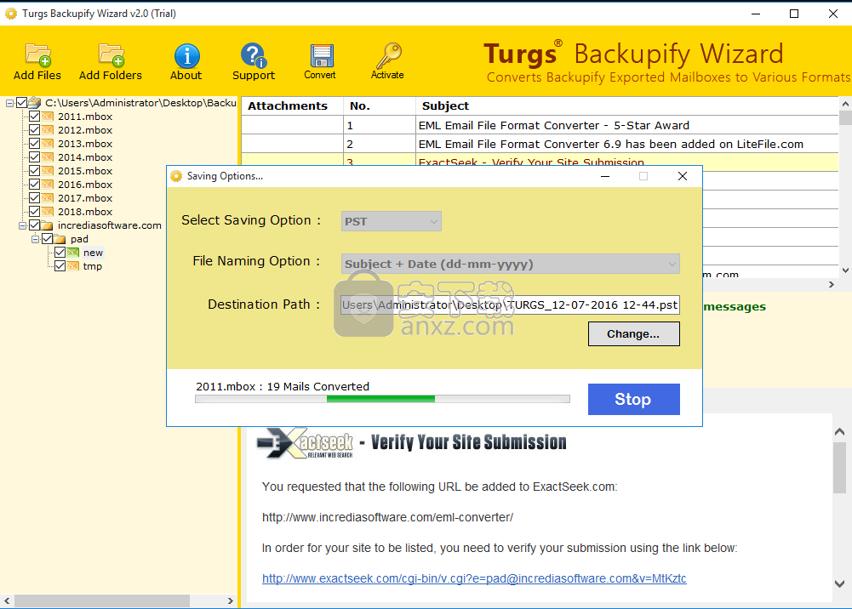Select the 'ExactSeek - Verify Your Site Submission' row
Image resolution: width=852 pixels, height=609 pixels.
pos(540,160)
